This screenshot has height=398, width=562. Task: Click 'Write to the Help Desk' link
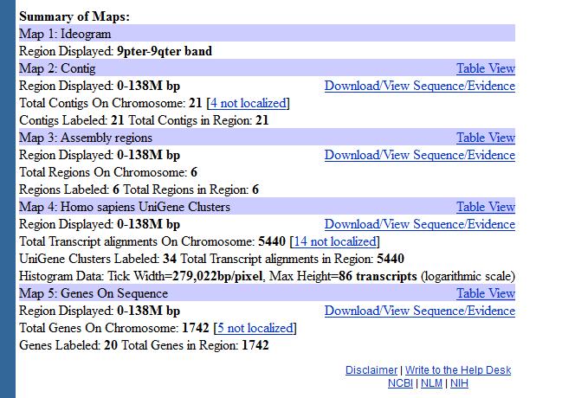tap(458, 370)
